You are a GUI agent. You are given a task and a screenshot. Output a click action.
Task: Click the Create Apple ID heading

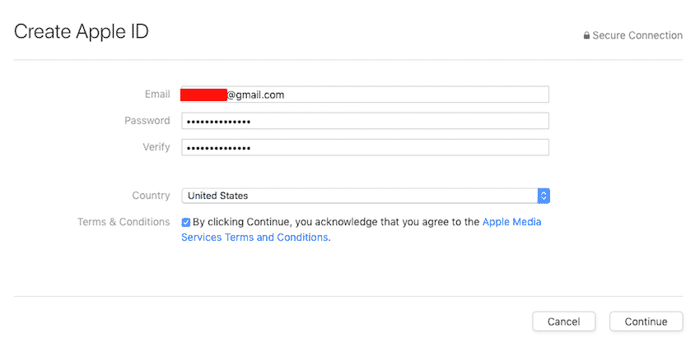[82, 32]
